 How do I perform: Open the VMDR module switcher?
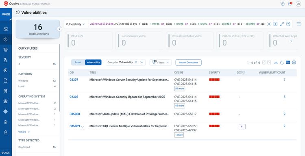click(x=6, y=14)
